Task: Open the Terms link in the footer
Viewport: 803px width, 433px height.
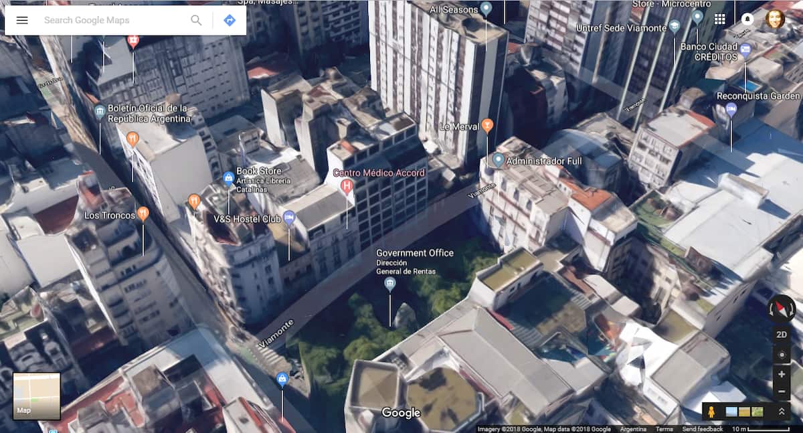Action: (x=664, y=429)
